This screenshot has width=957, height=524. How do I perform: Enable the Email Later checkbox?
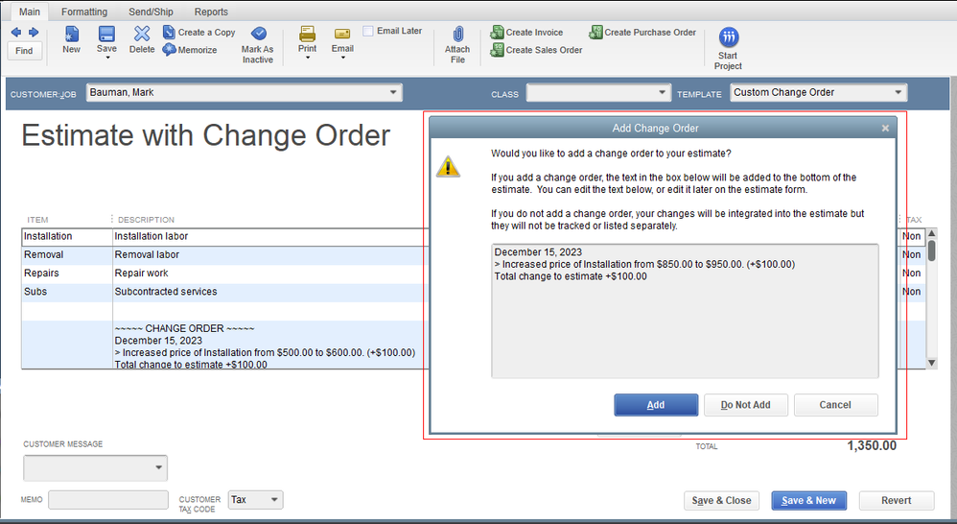click(368, 31)
